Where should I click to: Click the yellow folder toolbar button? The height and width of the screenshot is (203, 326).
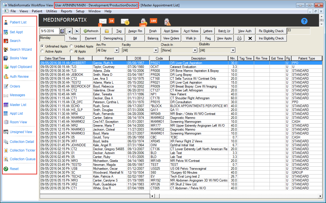[107, 31]
